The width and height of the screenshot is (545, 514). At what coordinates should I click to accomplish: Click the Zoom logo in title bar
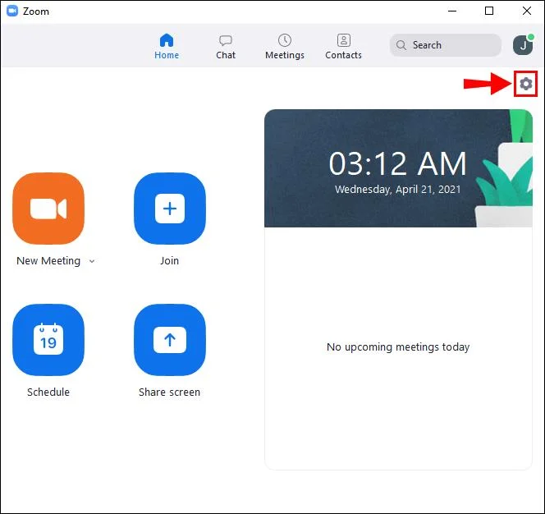click(x=12, y=11)
